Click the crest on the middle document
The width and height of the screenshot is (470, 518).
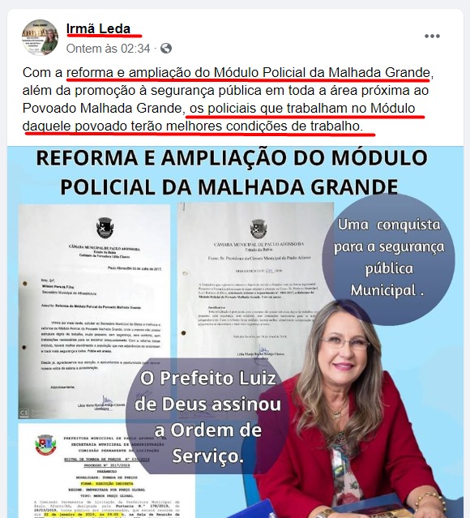click(258, 229)
